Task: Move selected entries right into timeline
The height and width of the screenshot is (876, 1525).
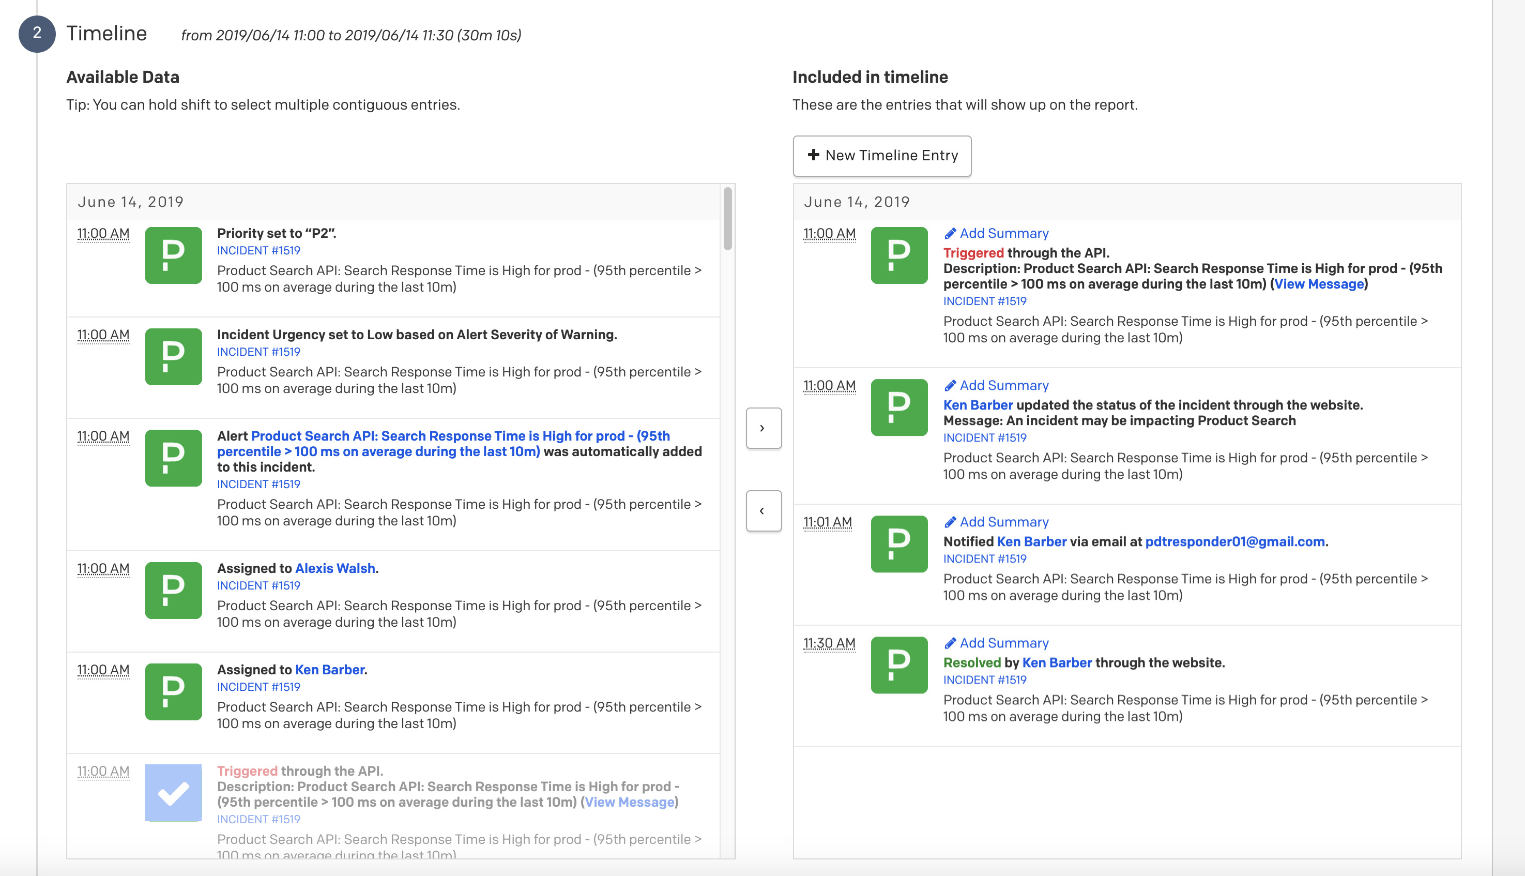Action: click(763, 428)
